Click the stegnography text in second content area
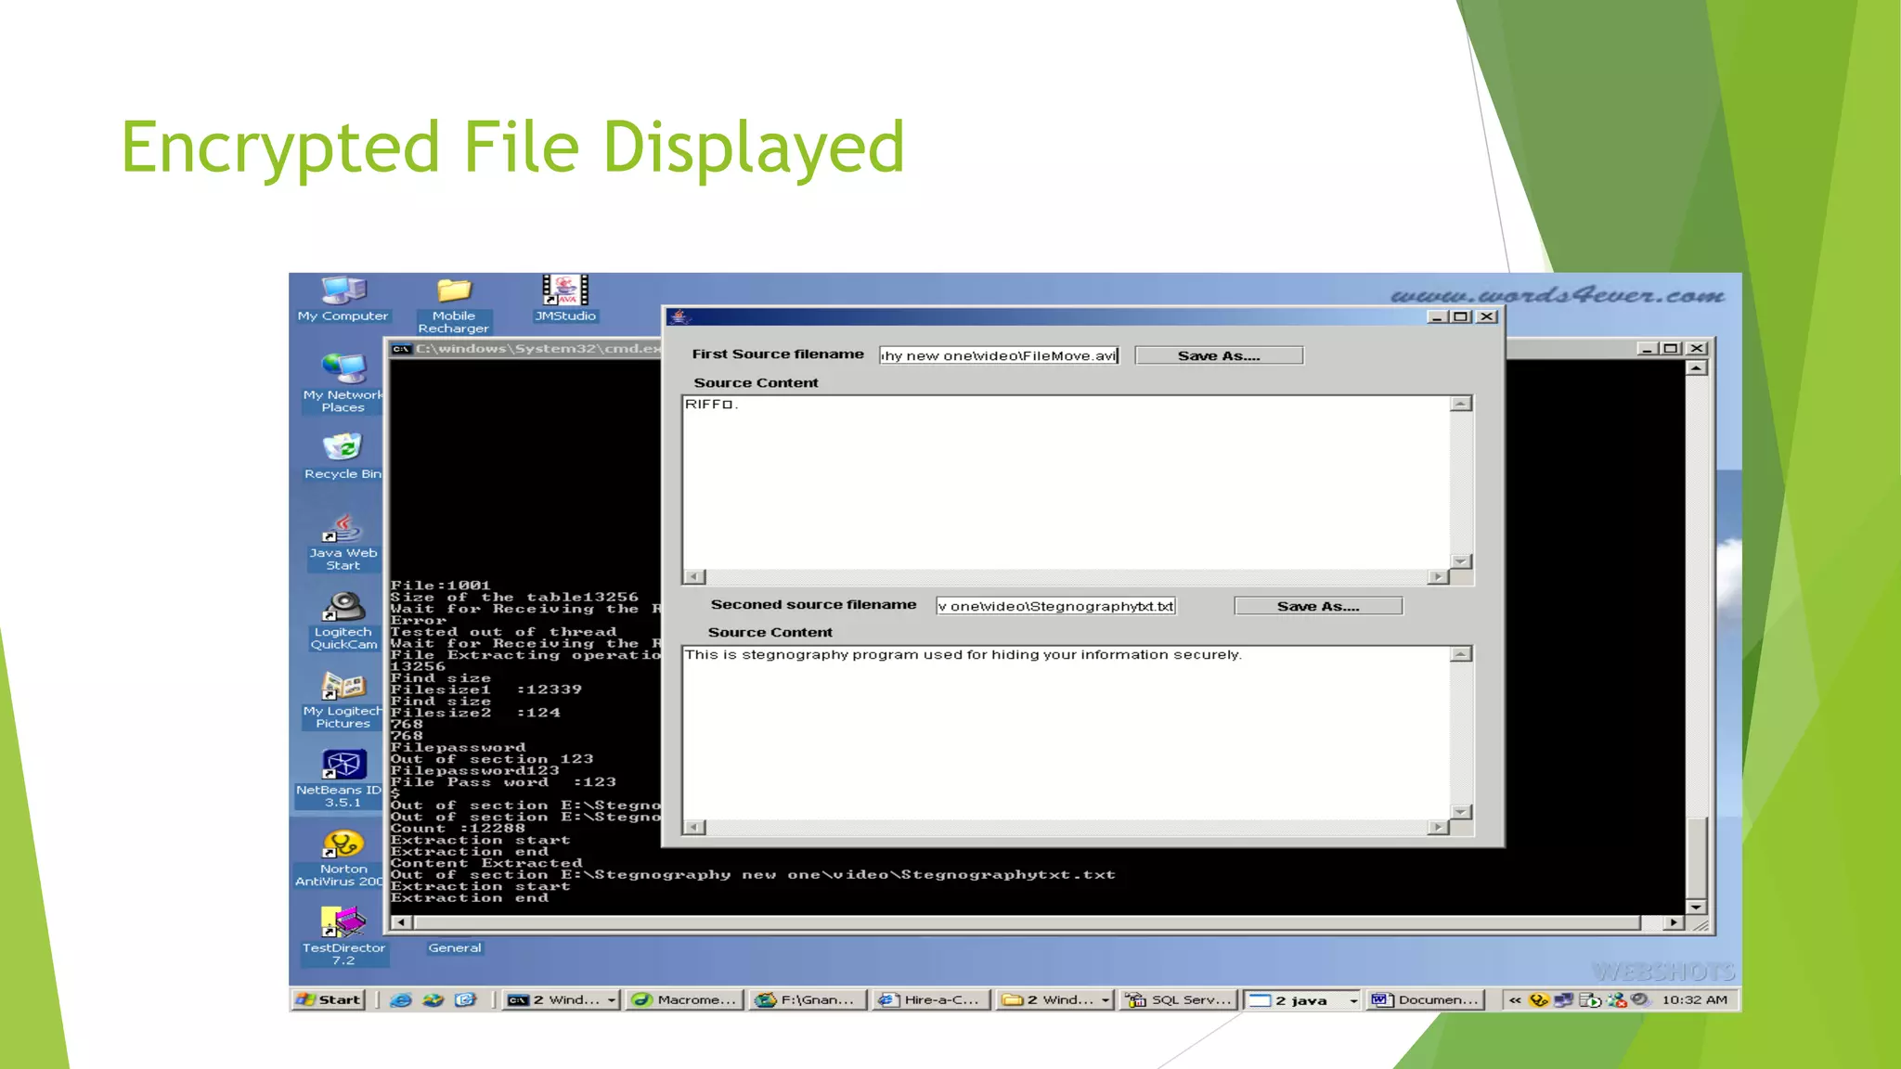Image resolution: width=1901 pixels, height=1069 pixels. coord(963,655)
